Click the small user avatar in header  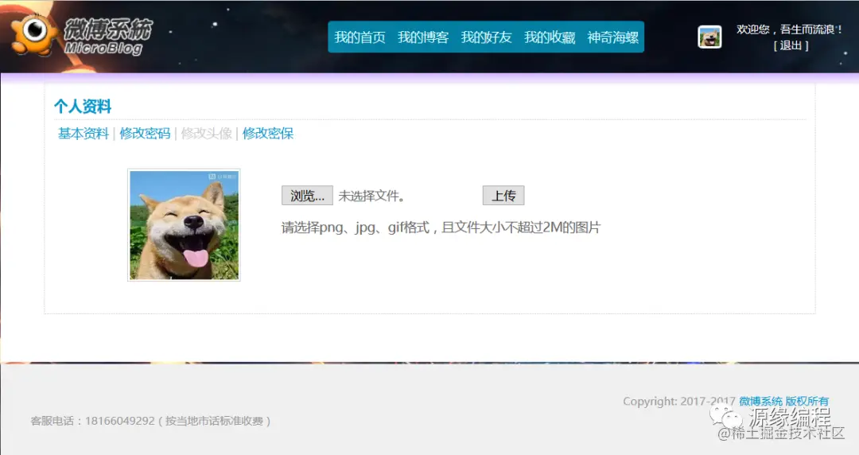tap(709, 37)
